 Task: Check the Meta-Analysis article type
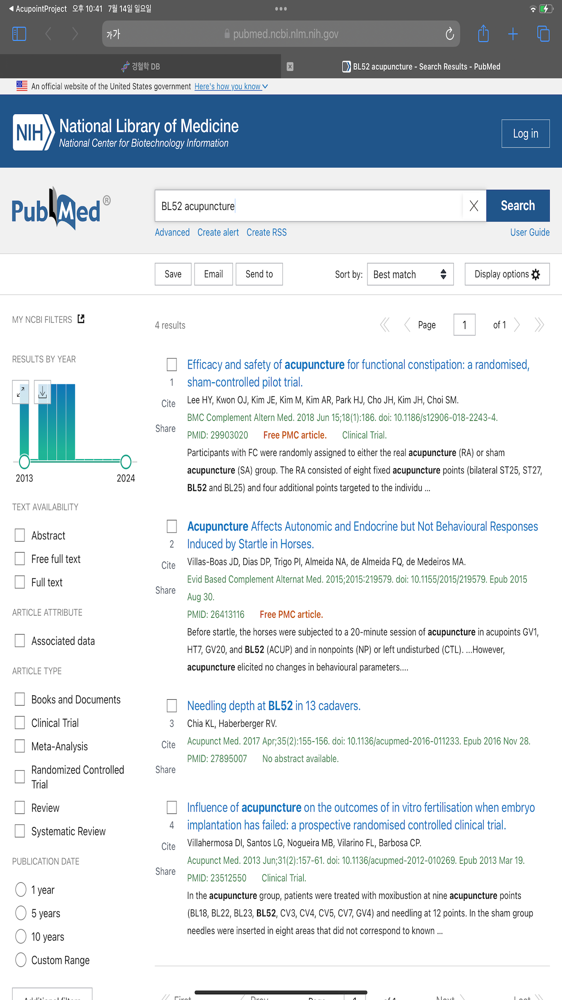tap(20, 746)
